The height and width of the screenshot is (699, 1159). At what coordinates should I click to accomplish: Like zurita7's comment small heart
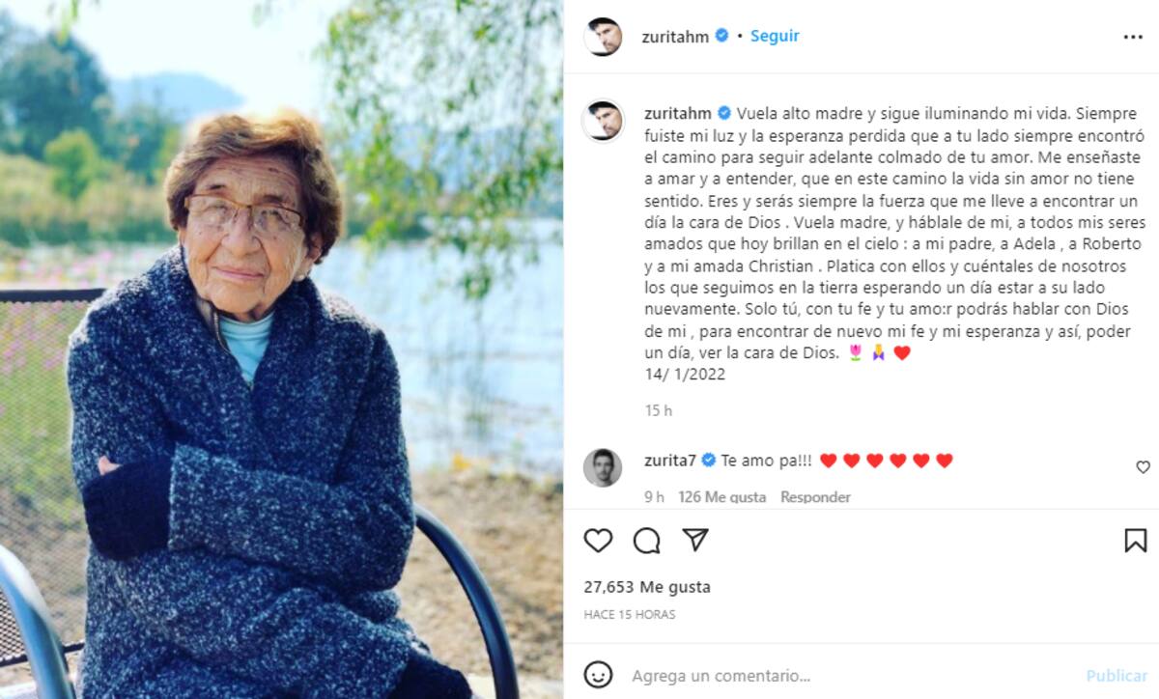point(1143,467)
